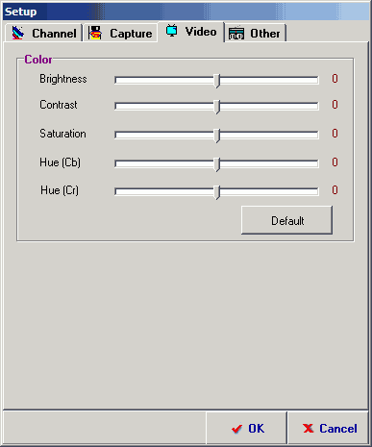Click the red X icon on Cancel
This screenshot has width=372, height=447.
[309, 428]
